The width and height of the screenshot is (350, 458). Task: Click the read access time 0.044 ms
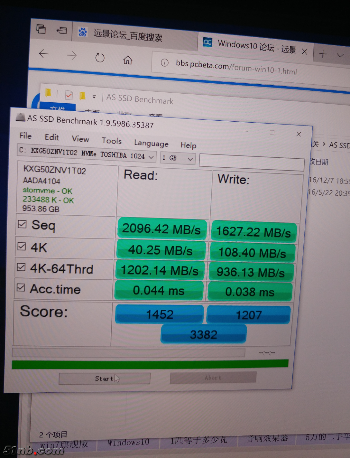pos(159,291)
